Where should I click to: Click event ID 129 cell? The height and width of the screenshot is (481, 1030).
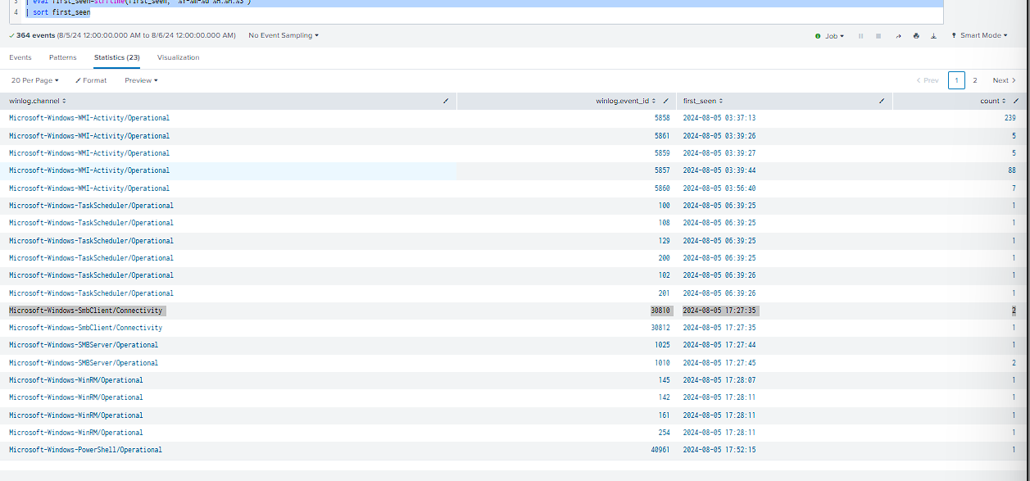(x=664, y=241)
